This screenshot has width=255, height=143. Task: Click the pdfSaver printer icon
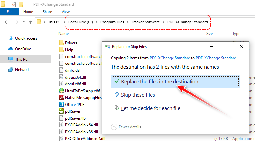point(61,111)
